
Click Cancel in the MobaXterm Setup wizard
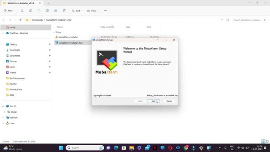(x=169, y=101)
